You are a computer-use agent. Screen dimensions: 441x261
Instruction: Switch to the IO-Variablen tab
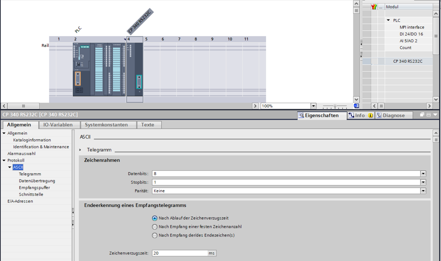(58, 125)
